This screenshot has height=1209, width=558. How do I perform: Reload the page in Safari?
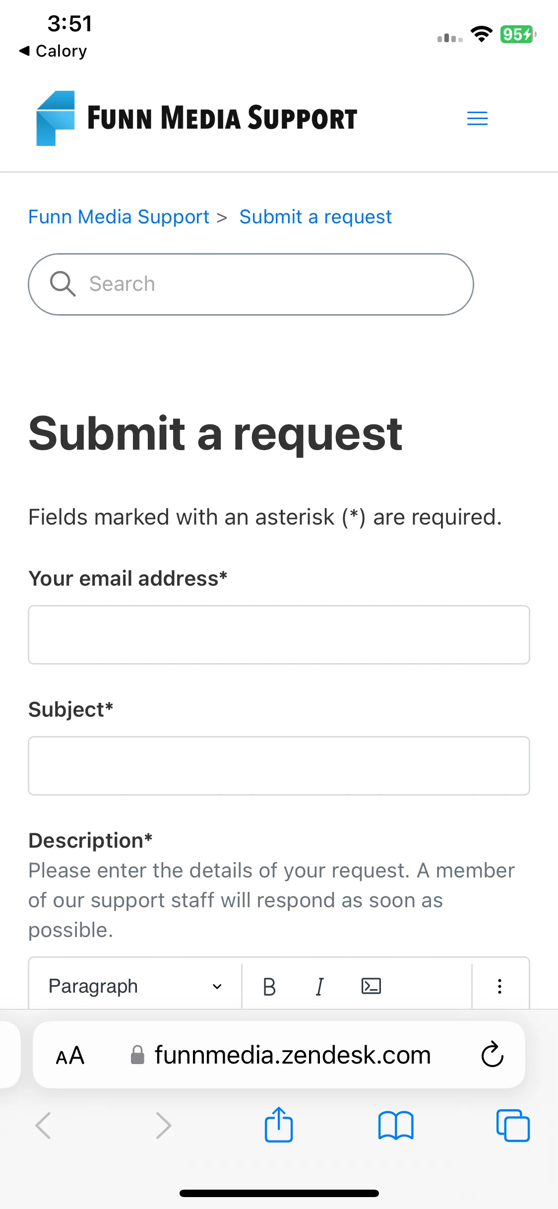point(493,1054)
